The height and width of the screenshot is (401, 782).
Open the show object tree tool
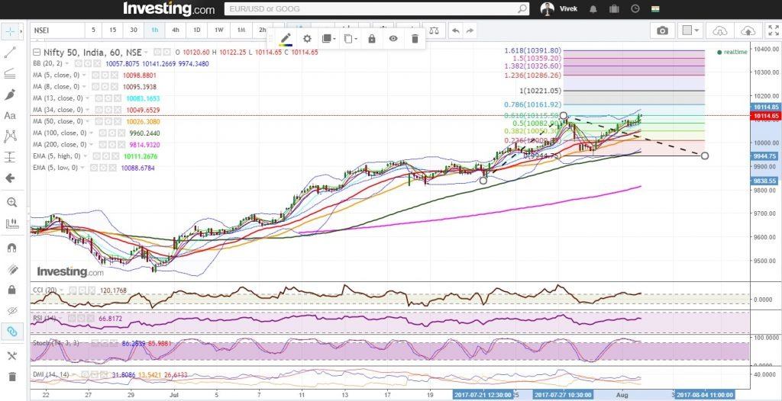point(12,356)
